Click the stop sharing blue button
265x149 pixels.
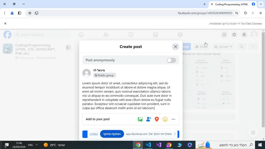pos(112,134)
